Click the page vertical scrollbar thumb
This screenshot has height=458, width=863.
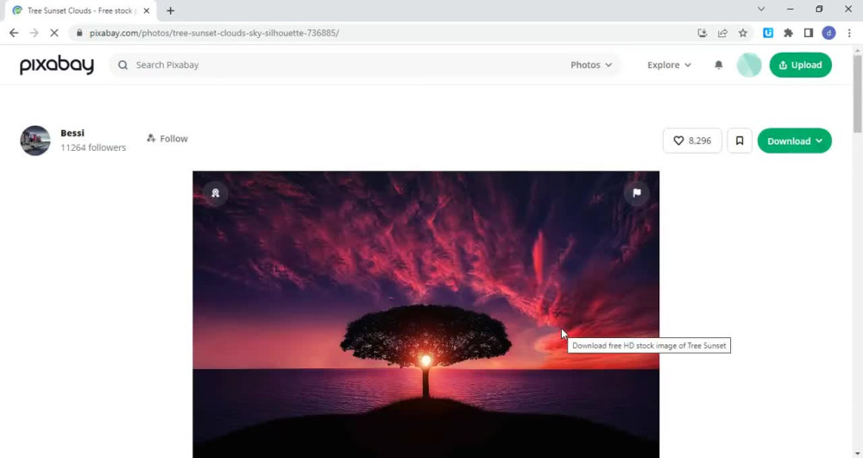pos(858,93)
